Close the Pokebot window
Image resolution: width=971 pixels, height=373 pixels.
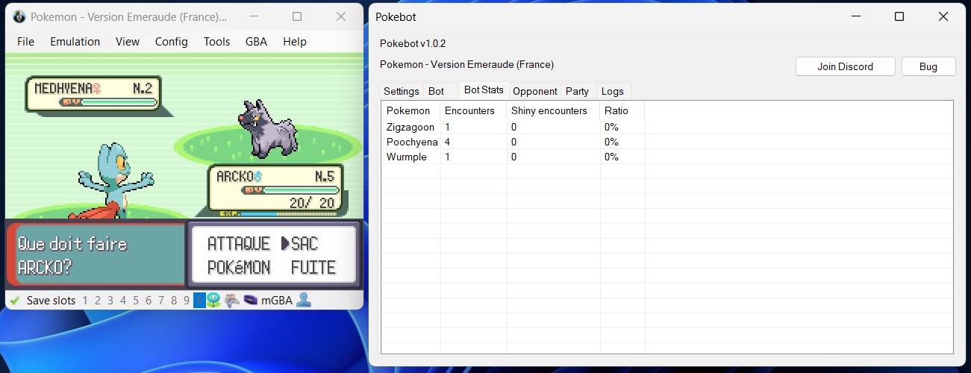[x=943, y=16]
